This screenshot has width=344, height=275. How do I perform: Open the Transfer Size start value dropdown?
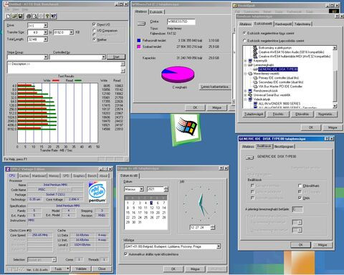45,32
